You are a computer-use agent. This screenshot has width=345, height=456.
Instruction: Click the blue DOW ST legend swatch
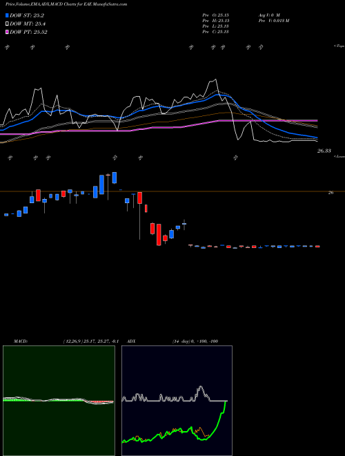(x=8, y=15)
